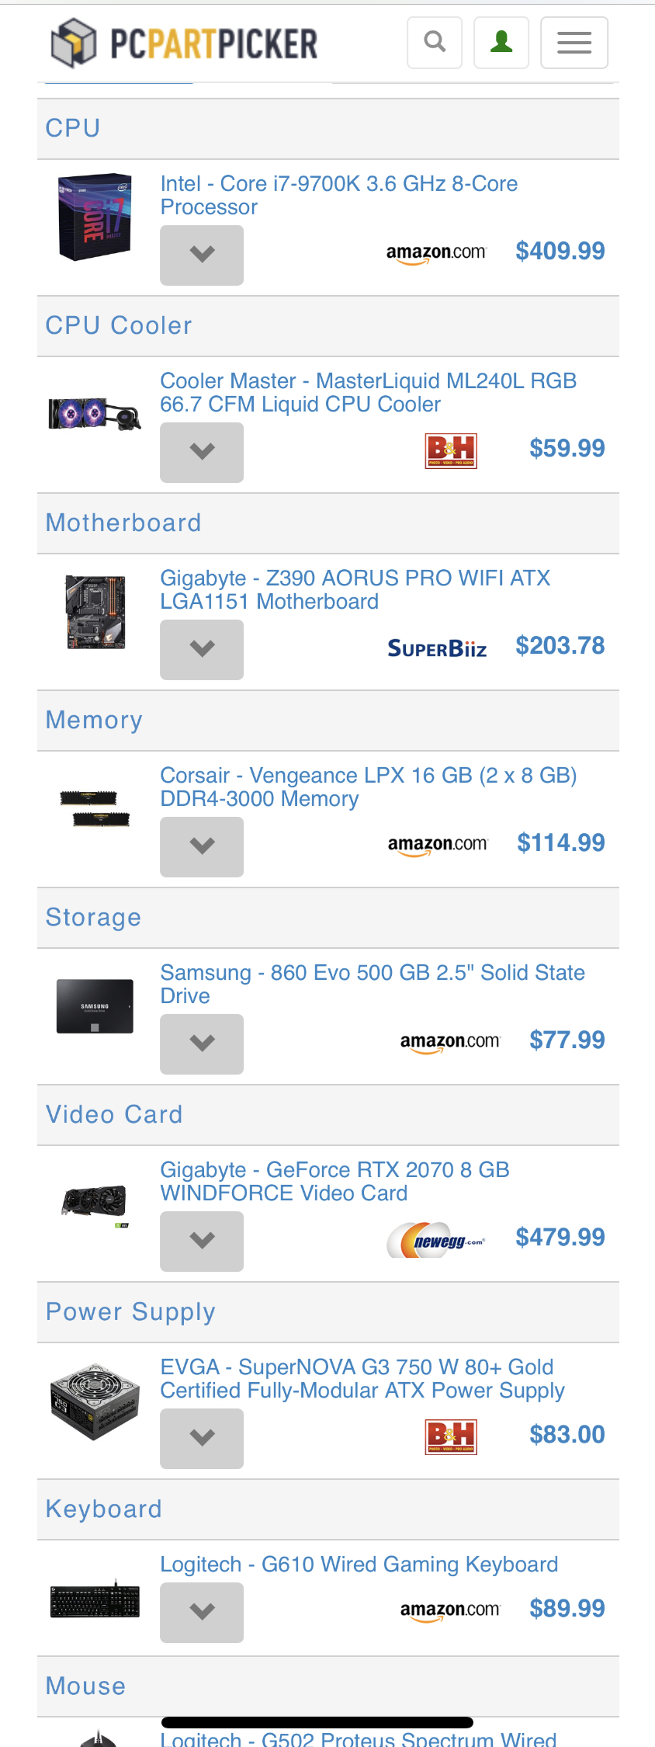This screenshot has height=1747, width=655.
Task: Click the user account icon
Action: pos(501,42)
